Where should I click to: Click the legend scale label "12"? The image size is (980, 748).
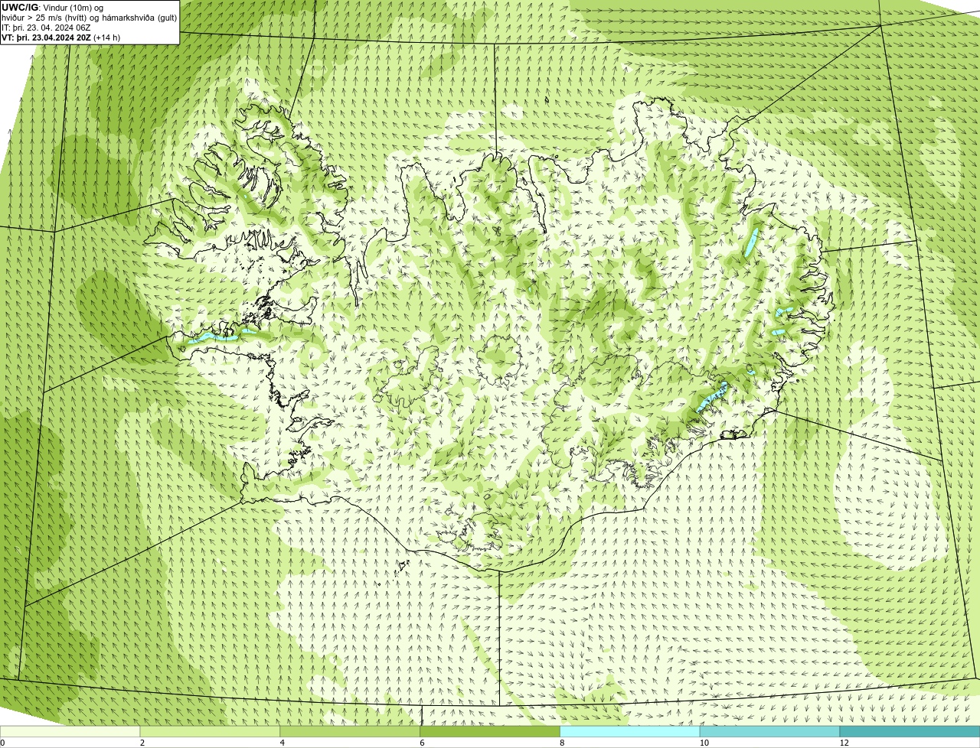(844, 743)
